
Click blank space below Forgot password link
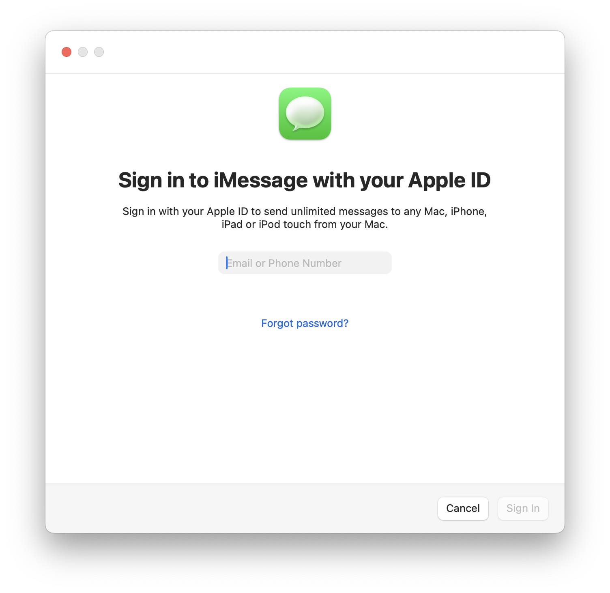(x=305, y=406)
